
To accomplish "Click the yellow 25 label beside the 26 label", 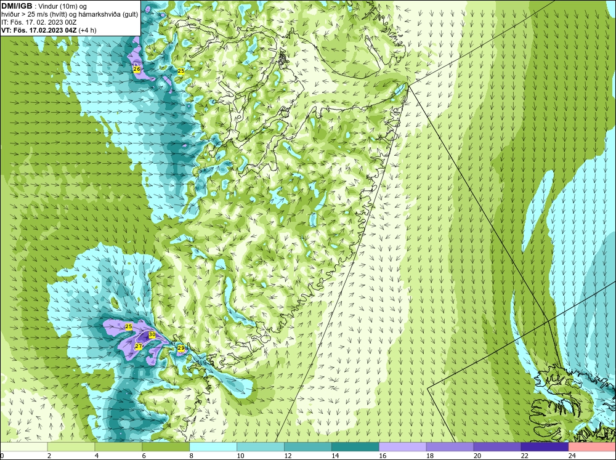I will [x=181, y=71].
